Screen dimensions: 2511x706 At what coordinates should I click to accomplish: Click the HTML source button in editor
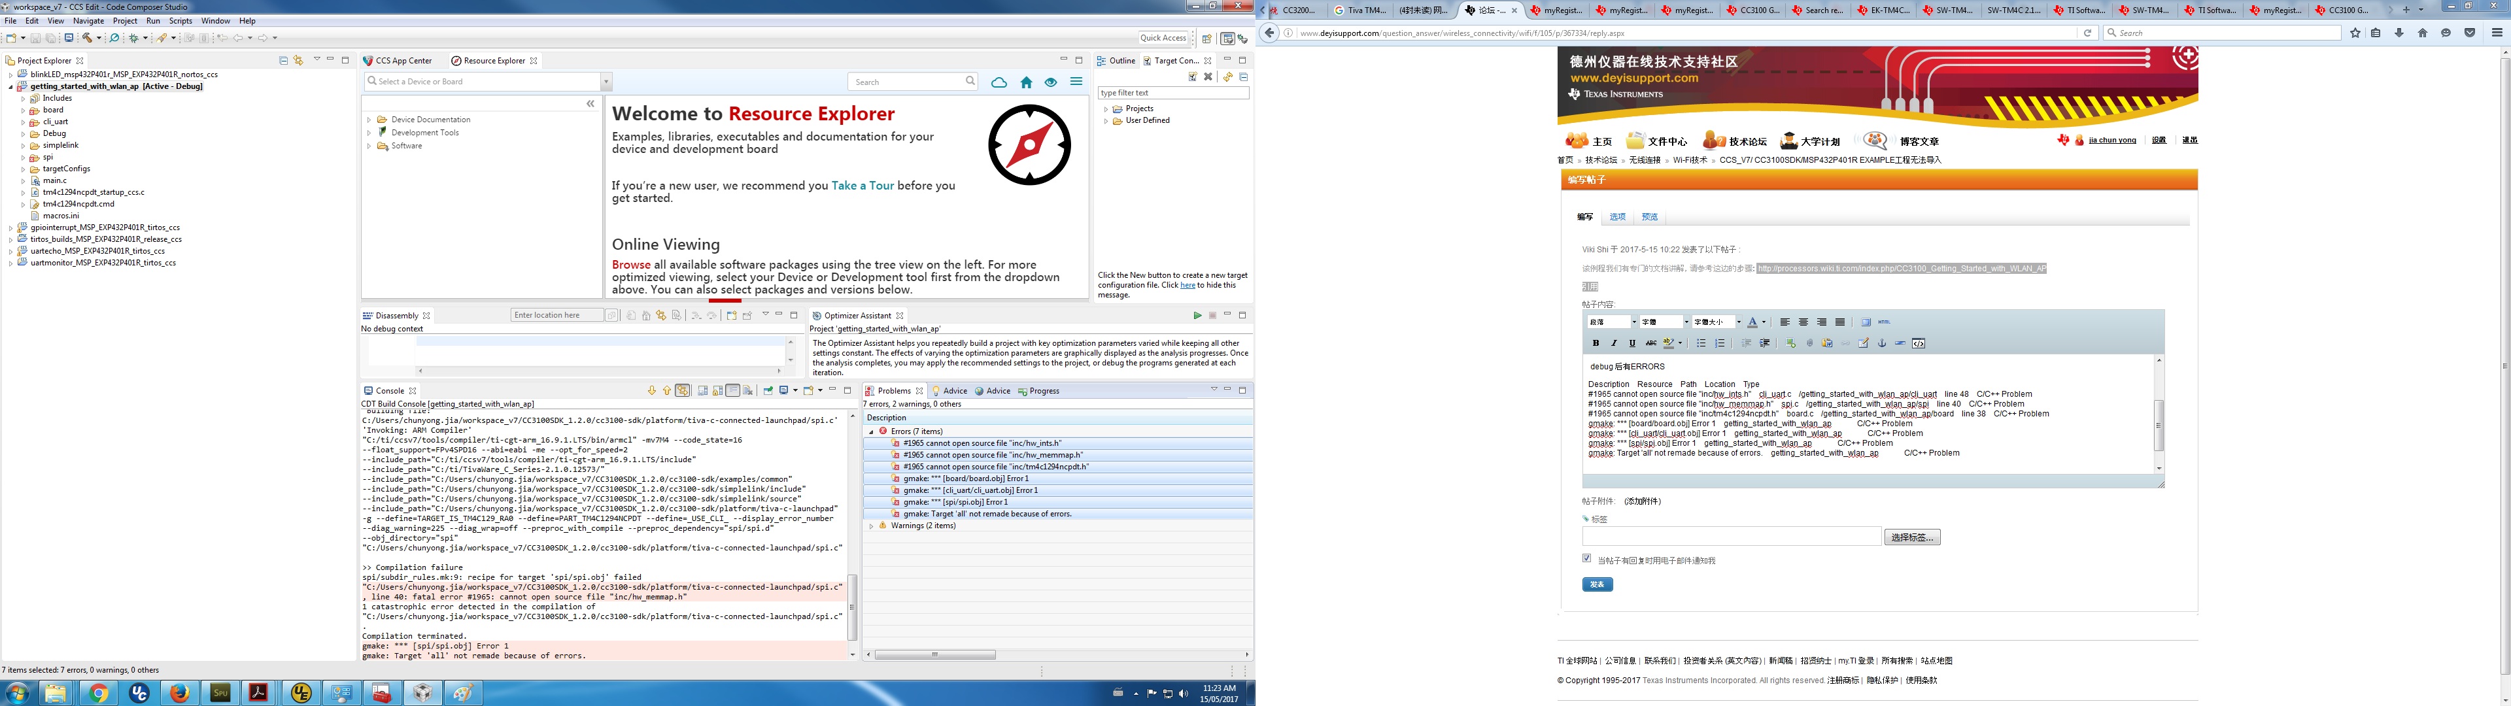click(1884, 322)
